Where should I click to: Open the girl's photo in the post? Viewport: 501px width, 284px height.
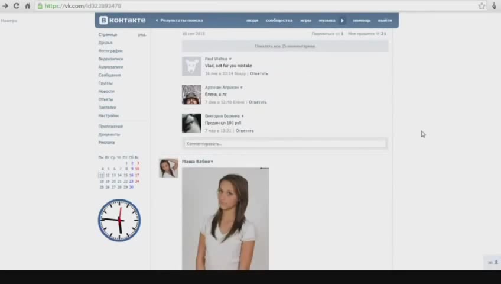225,219
